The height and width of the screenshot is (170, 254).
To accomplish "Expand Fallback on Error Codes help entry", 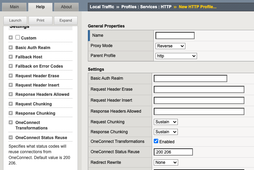I will (11, 66).
